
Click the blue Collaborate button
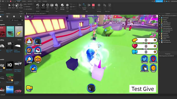tap(159, 1)
